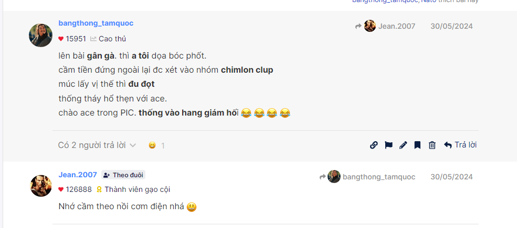The width and height of the screenshot is (517, 228).
Task: Expand the "Có 2 người trả lời" replies
Action: (91, 145)
